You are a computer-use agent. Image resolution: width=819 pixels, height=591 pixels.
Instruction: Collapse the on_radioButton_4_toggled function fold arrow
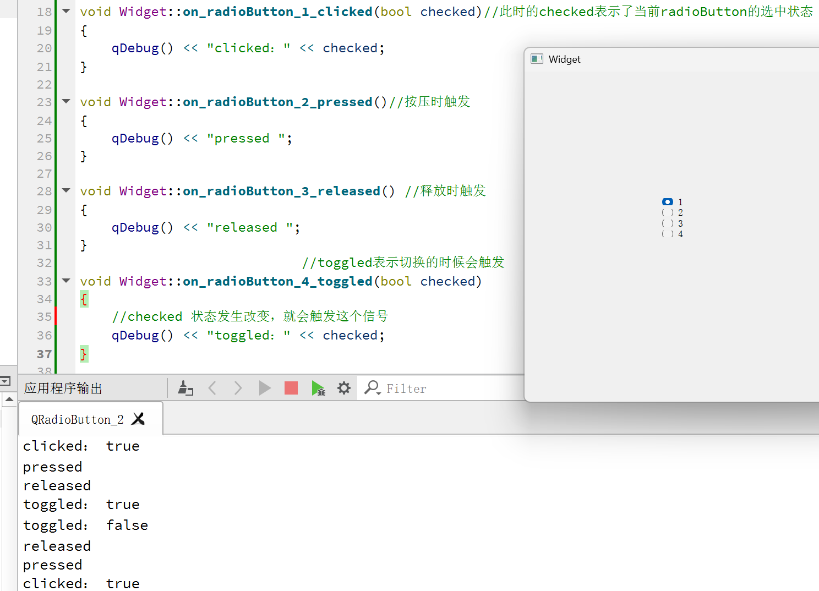coord(67,281)
